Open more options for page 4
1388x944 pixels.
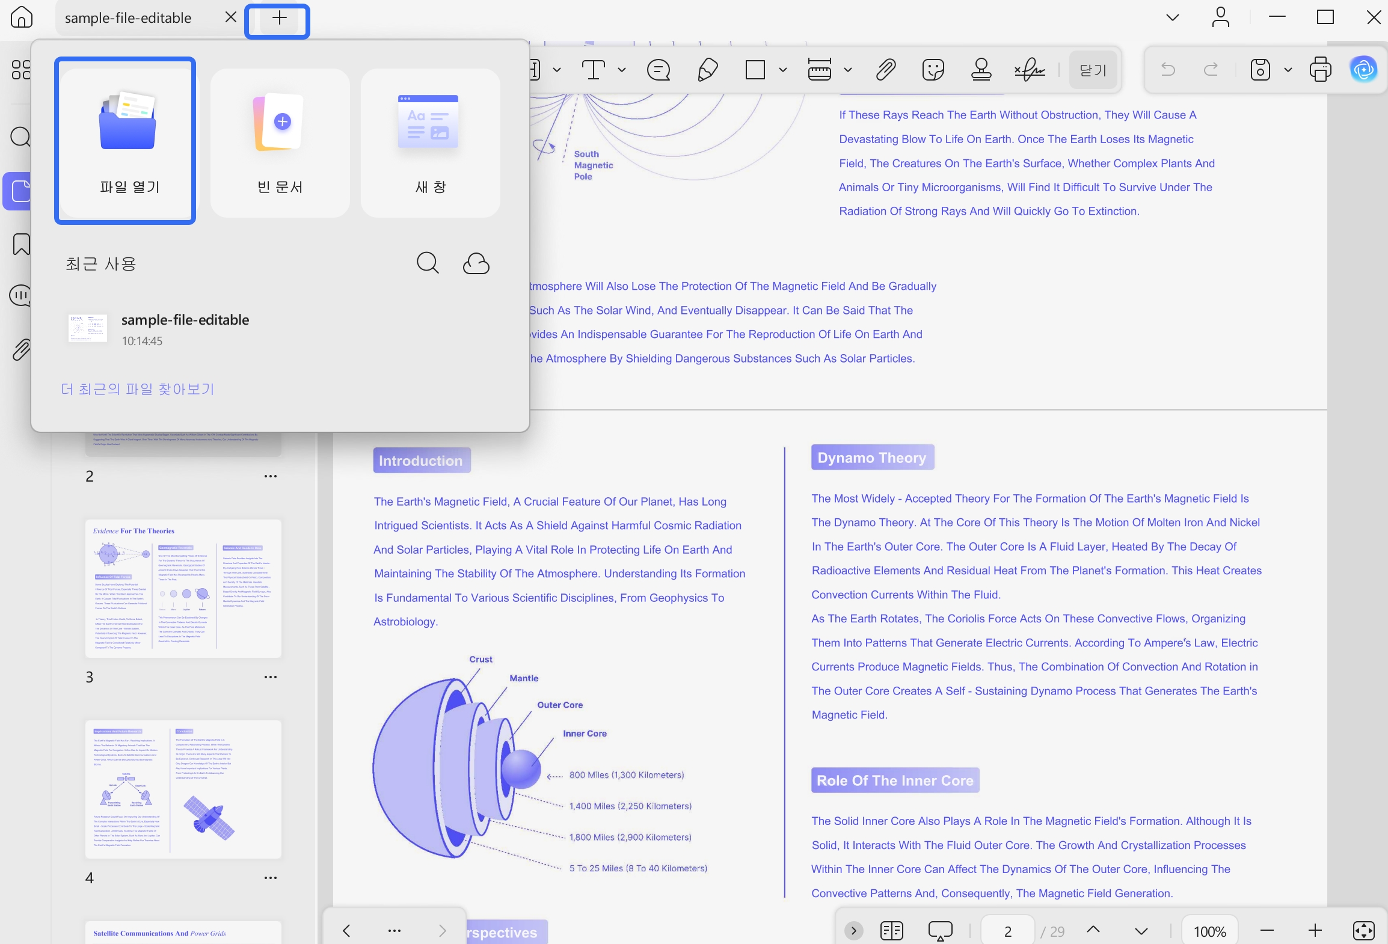tap(271, 878)
